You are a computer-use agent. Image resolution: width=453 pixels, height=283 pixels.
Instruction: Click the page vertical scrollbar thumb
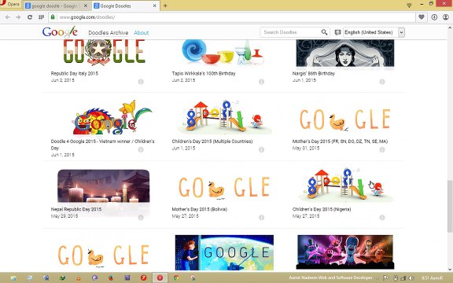click(450, 206)
